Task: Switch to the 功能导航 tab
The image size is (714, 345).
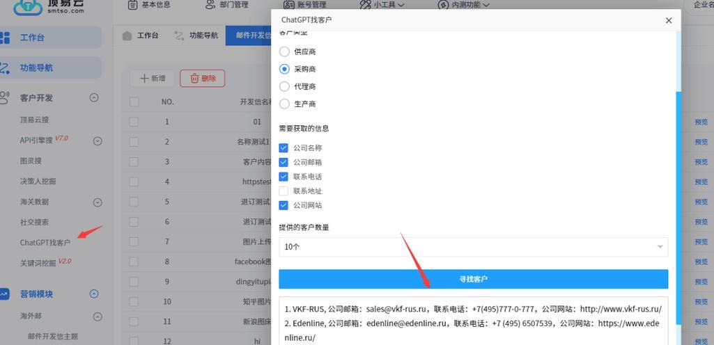Action: (x=196, y=35)
